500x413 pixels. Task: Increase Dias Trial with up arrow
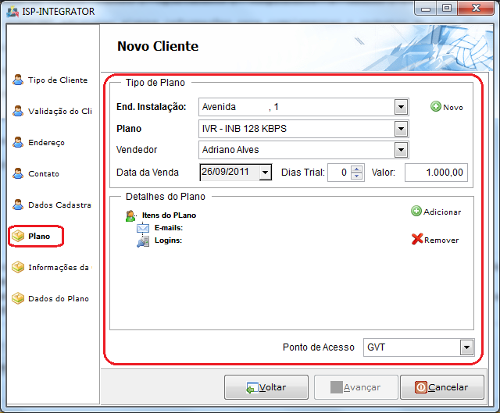pyautogui.click(x=357, y=169)
